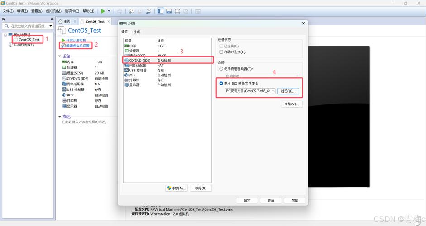426x226 pixels.
Task: Open the power options arrow beside play icon
Action: [109, 11]
